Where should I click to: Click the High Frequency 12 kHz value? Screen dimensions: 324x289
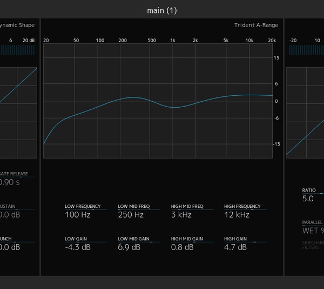[237, 215]
